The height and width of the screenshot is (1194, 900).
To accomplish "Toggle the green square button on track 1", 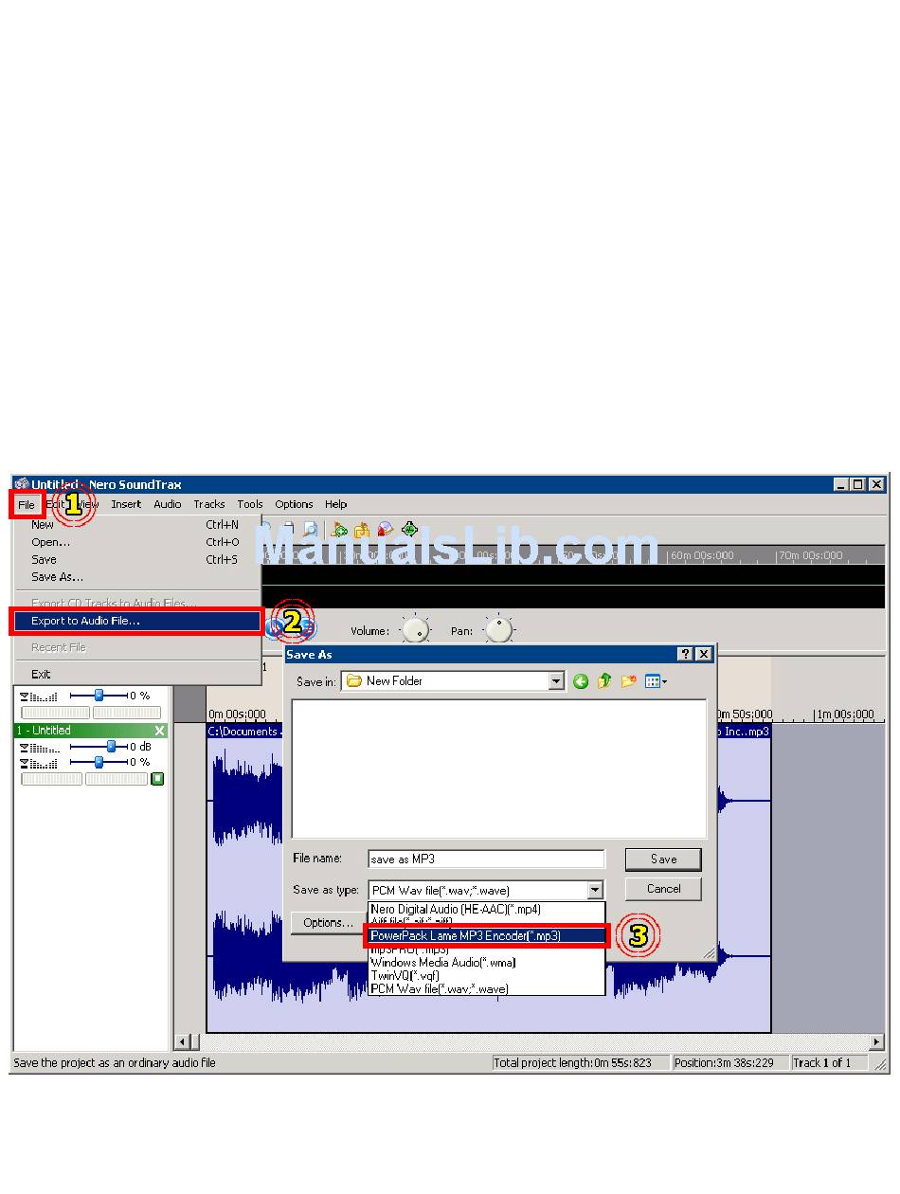I will pos(157,779).
